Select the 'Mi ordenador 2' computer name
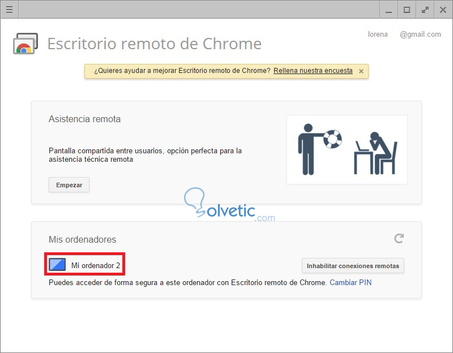This screenshot has height=353, width=453. pos(96,265)
